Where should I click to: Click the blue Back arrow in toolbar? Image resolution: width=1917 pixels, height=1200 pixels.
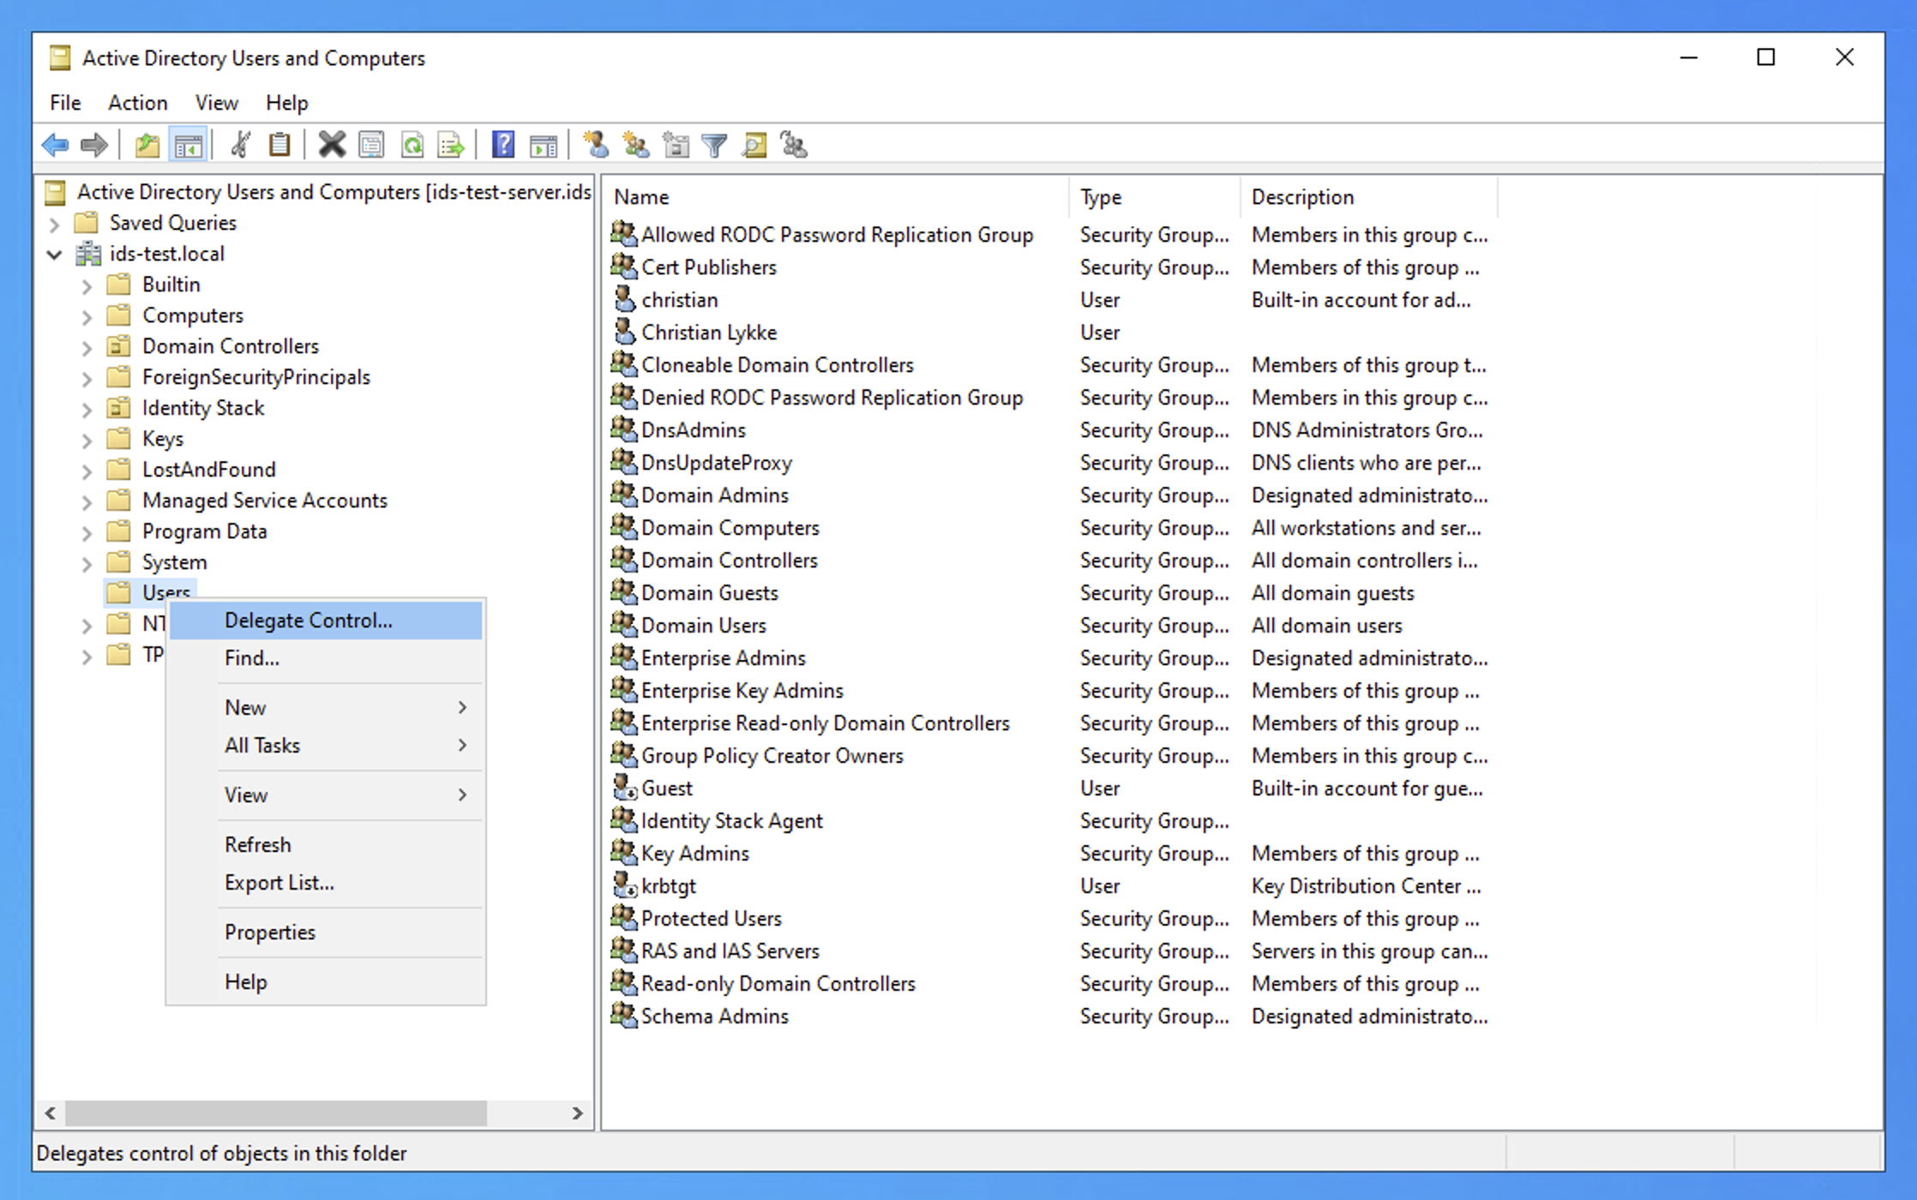(x=56, y=145)
